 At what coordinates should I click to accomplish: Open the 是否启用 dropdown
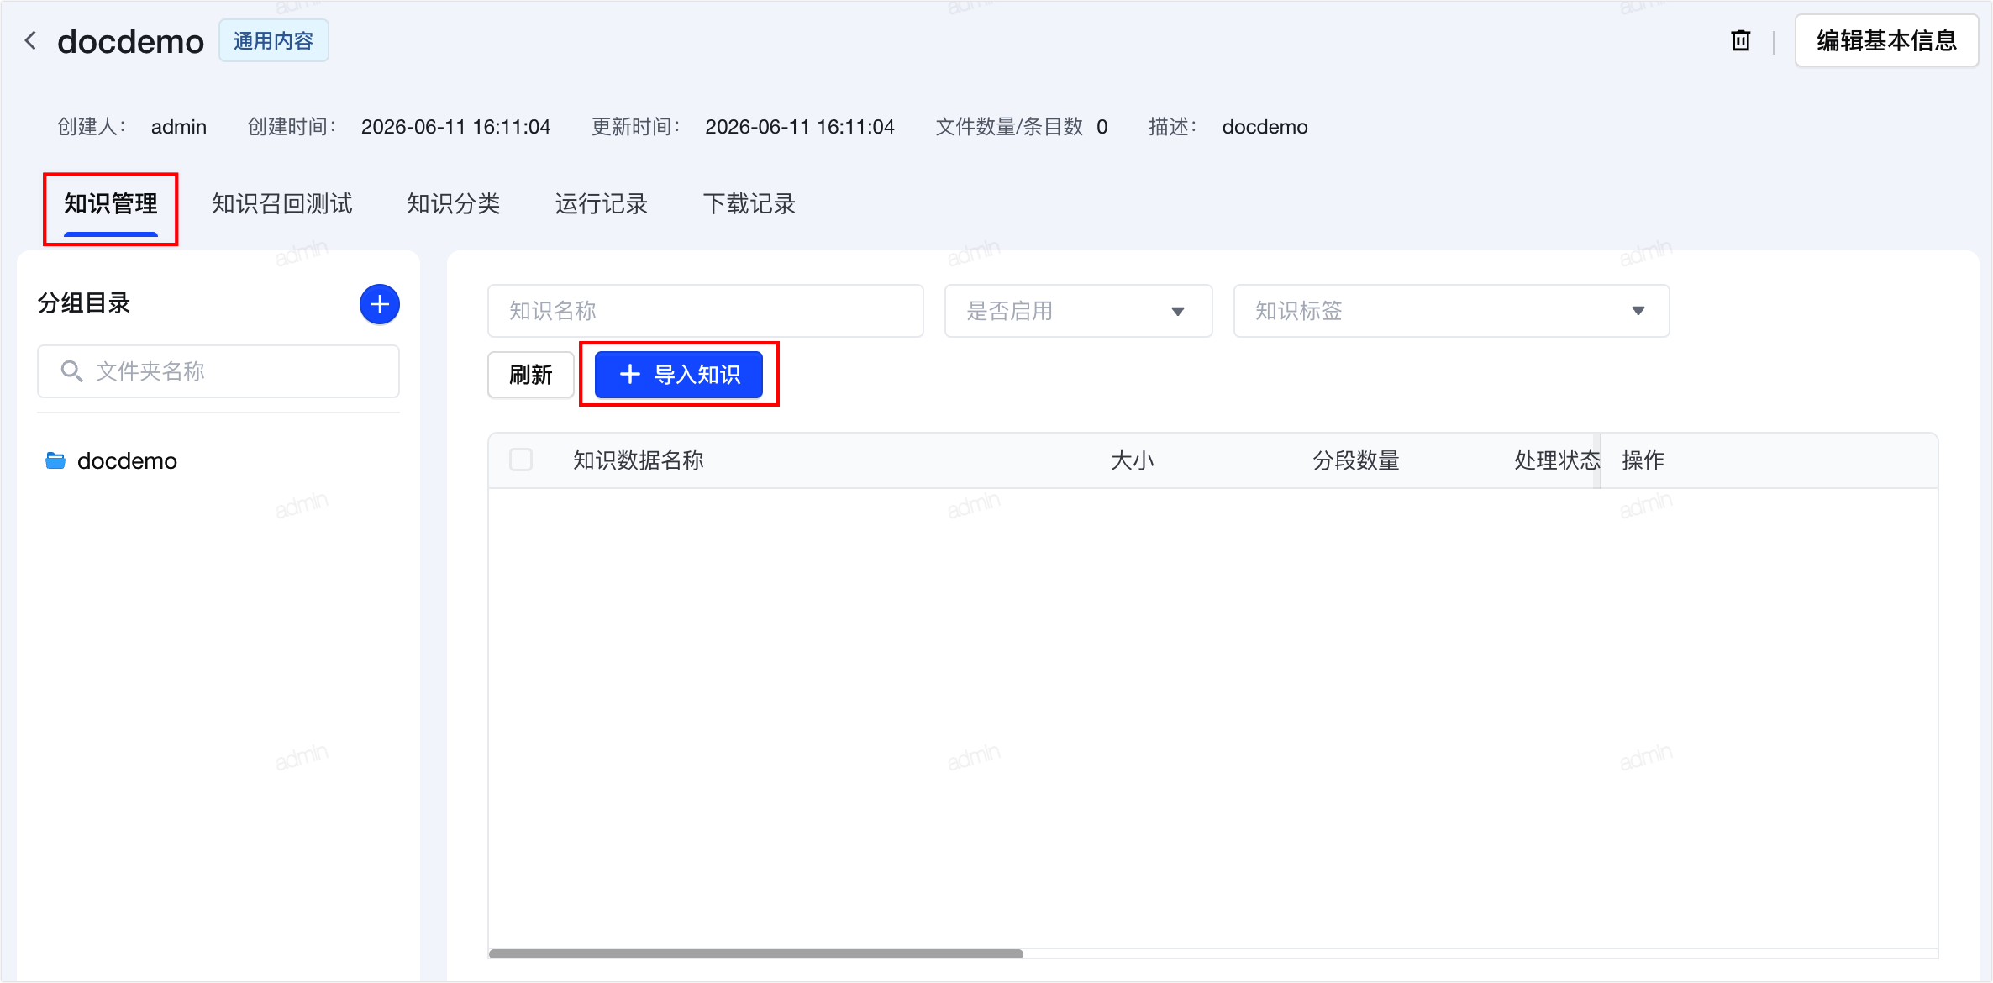(1079, 311)
